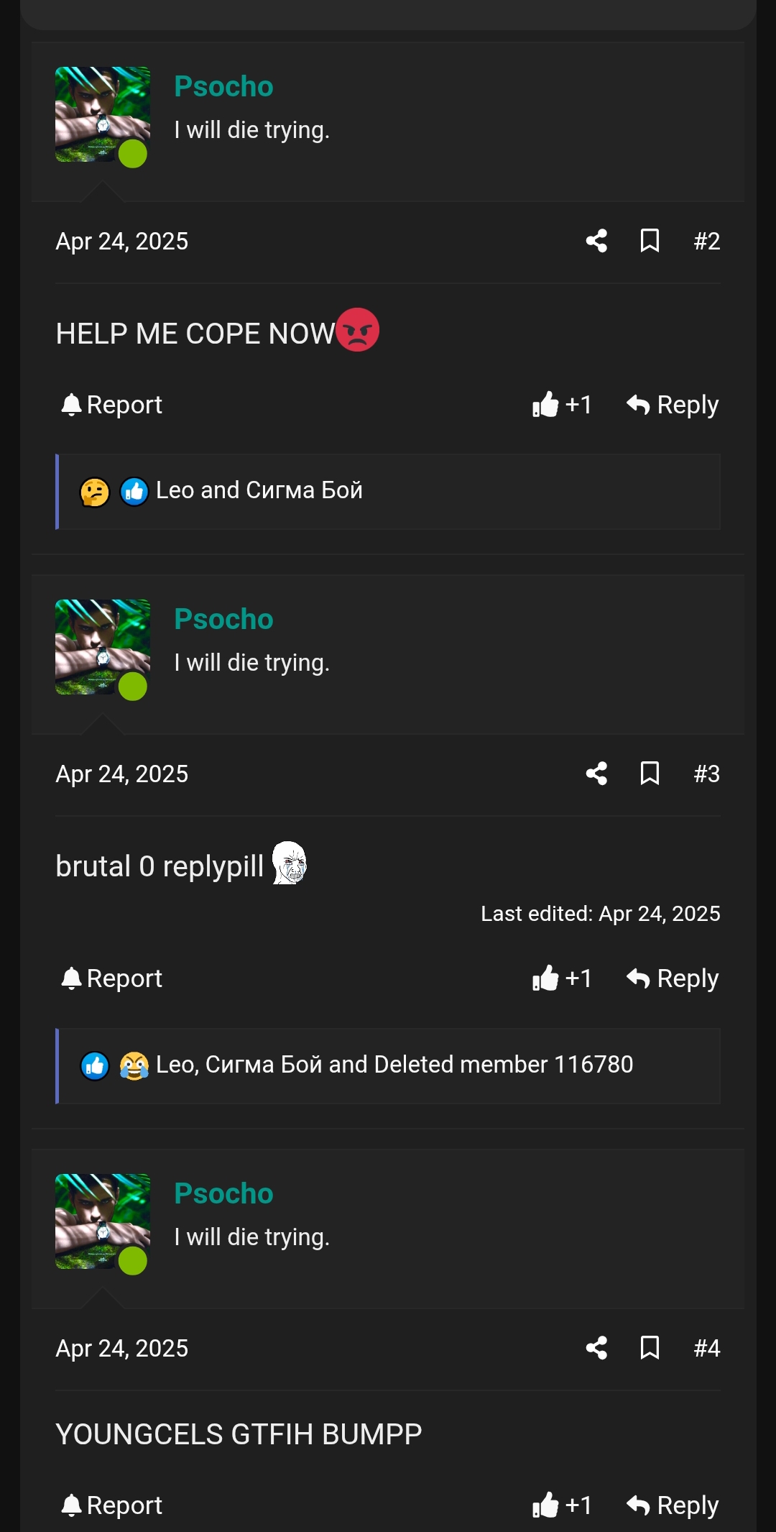Click the thinking-face reaction under post #2
Image resolution: width=776 pixels, height=1532 pixels.
tap(92, 490)
